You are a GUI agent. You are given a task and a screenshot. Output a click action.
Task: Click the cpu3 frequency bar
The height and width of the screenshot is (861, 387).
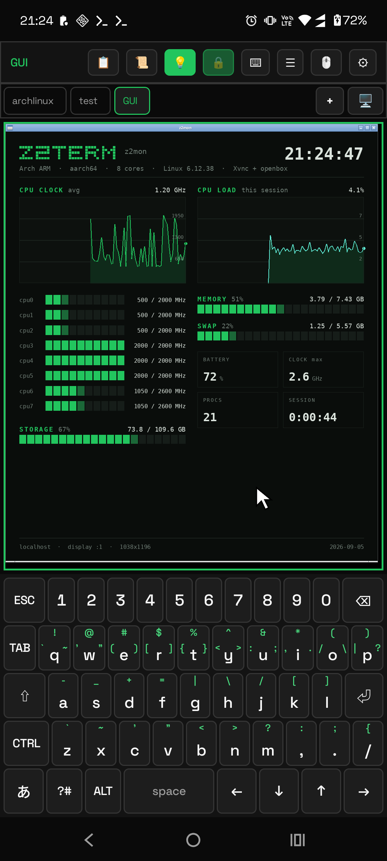[85, 345]
